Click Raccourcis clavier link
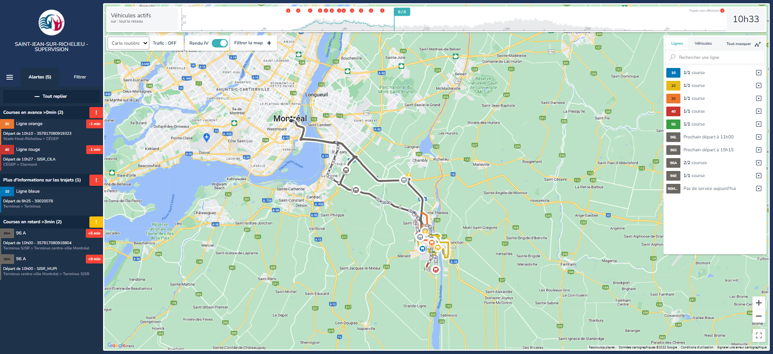 pyautogui.click(x=601, y=347)
